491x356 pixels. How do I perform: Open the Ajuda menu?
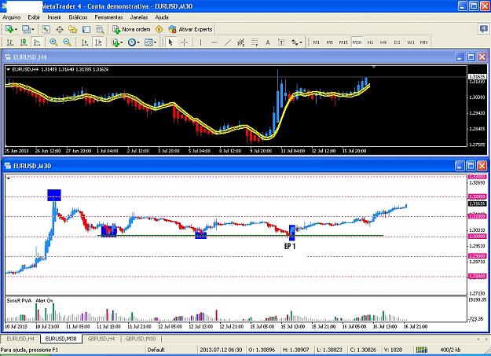coord(162,17)
